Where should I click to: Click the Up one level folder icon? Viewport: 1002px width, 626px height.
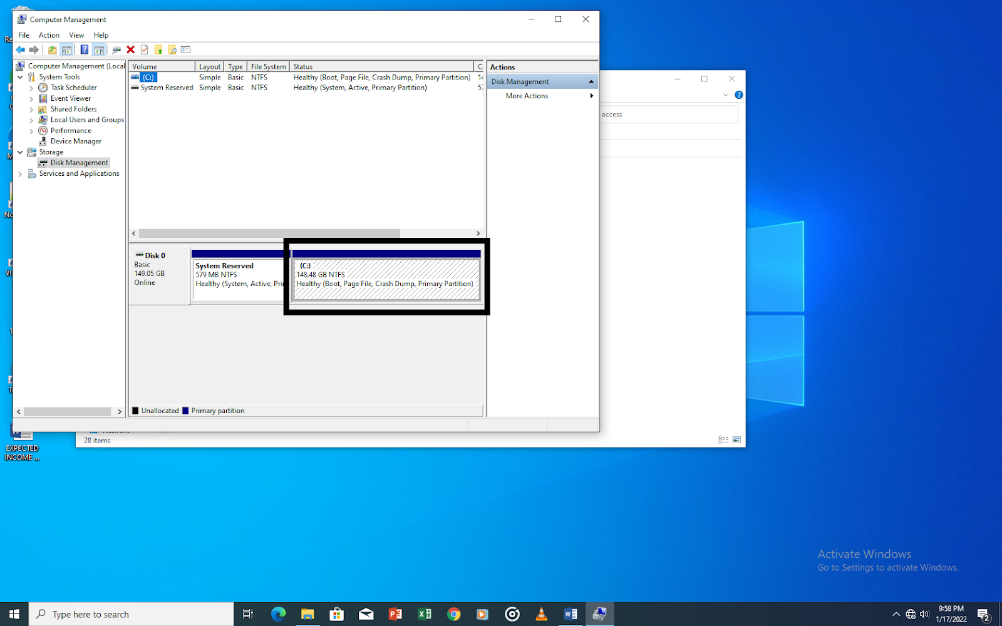point(52,49)
